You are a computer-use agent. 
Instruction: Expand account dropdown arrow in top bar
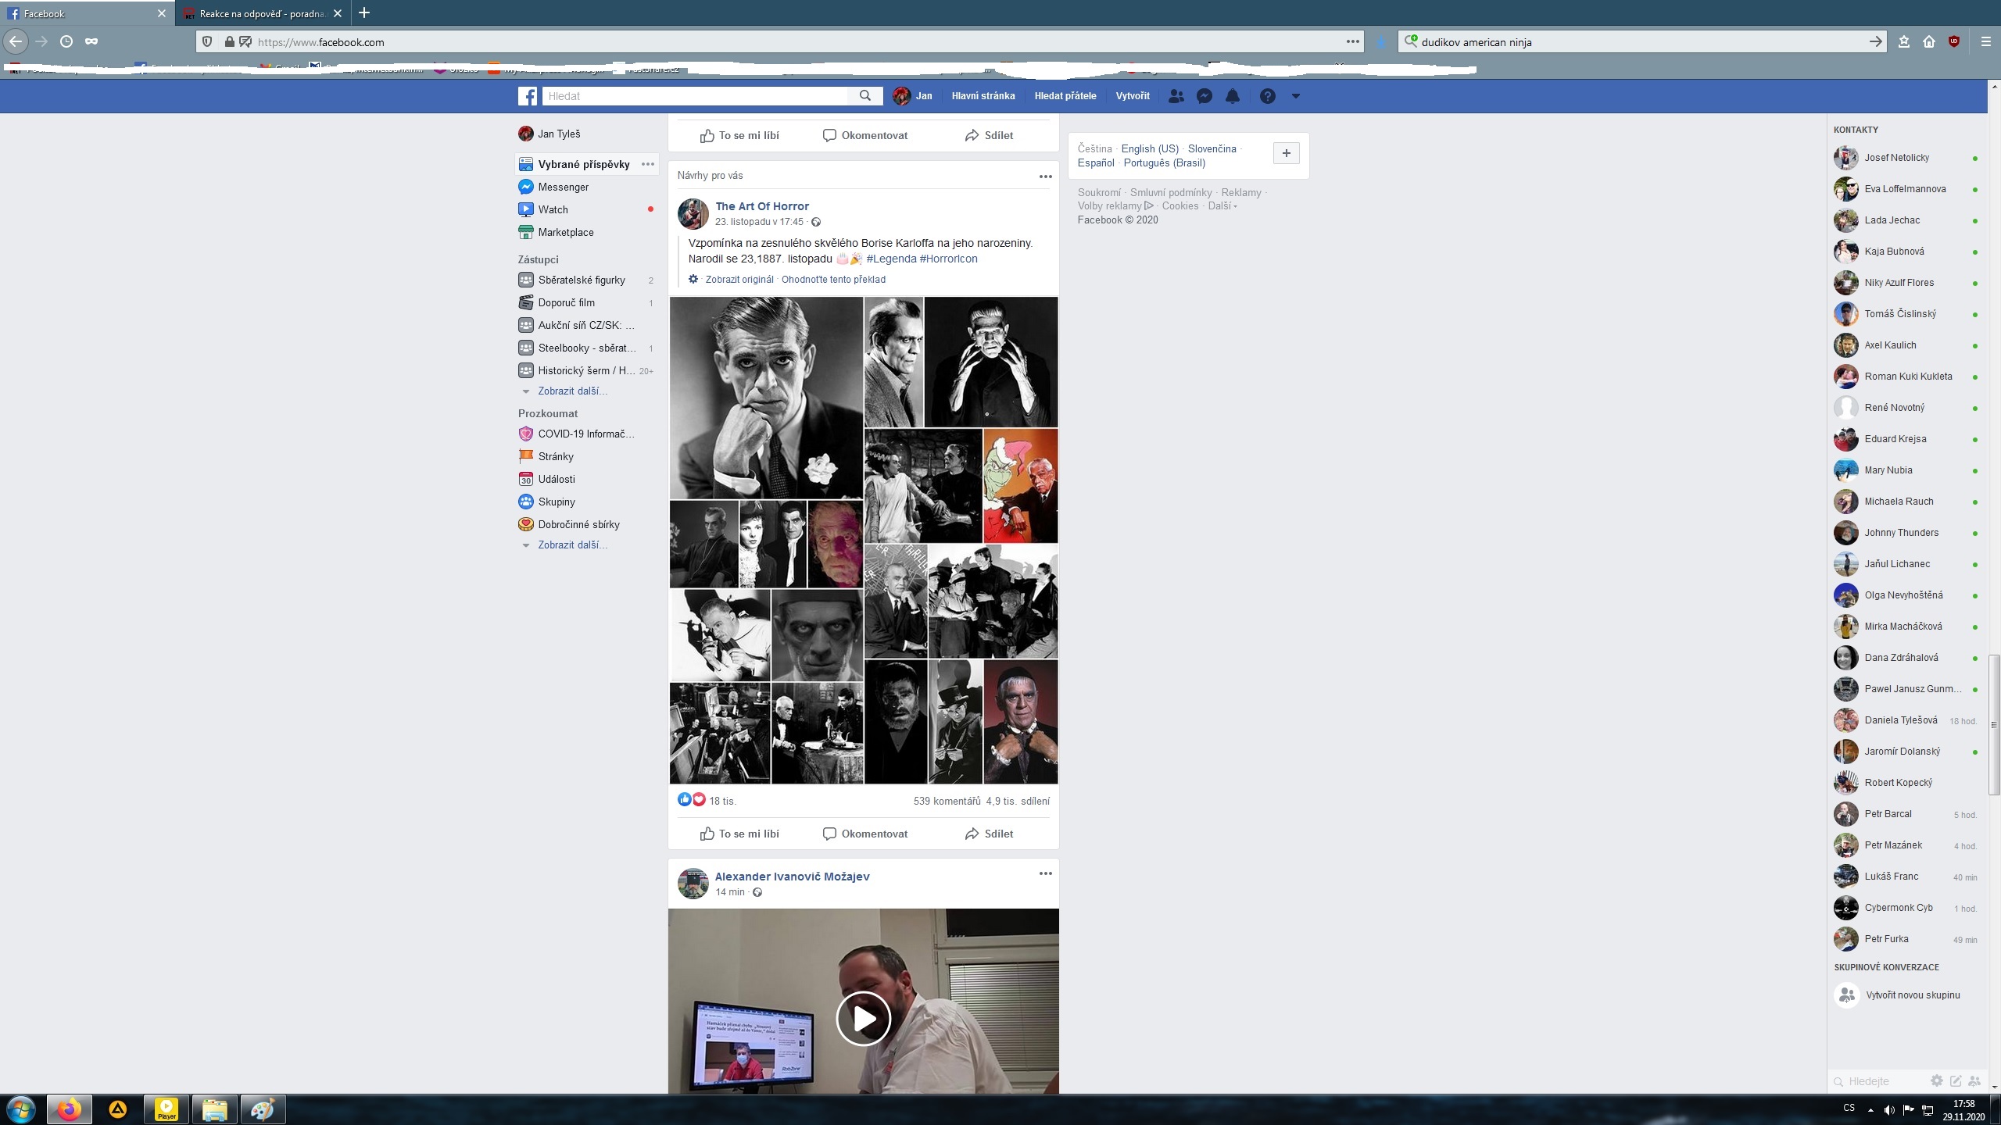tap(1295, 96)
